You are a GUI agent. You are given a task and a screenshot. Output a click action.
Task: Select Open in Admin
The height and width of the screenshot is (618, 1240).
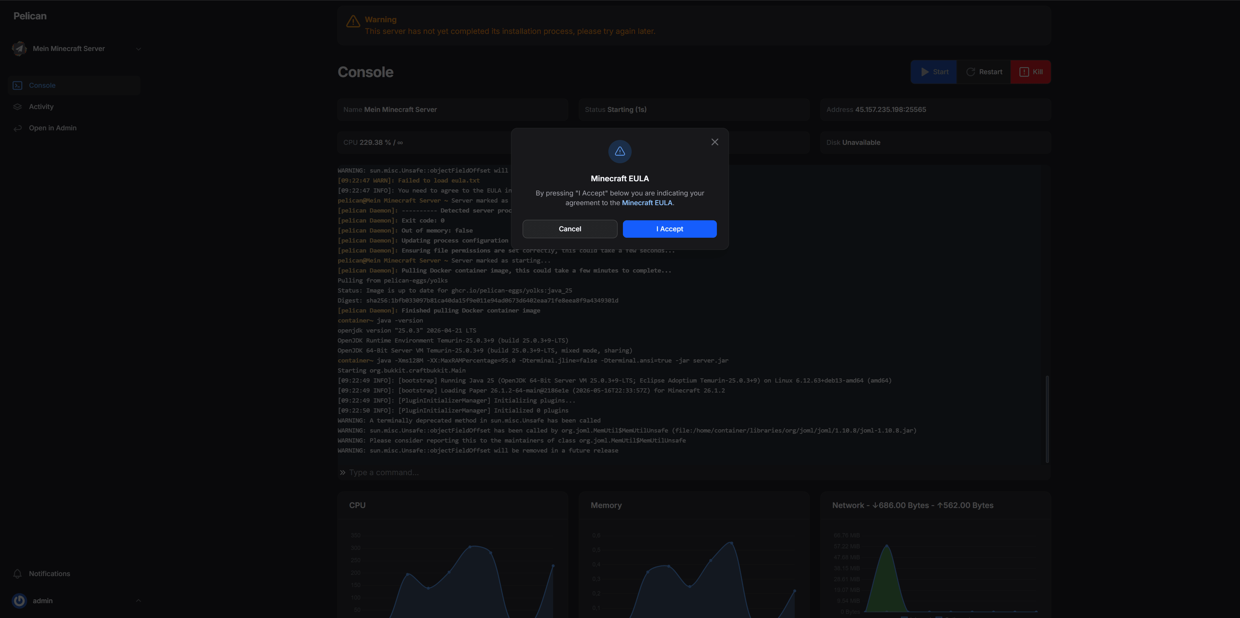[x=74, y=128]
